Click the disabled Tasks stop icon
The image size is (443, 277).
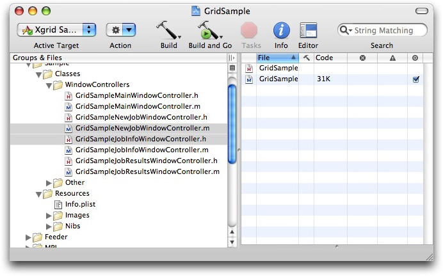(x=249, y=30)
